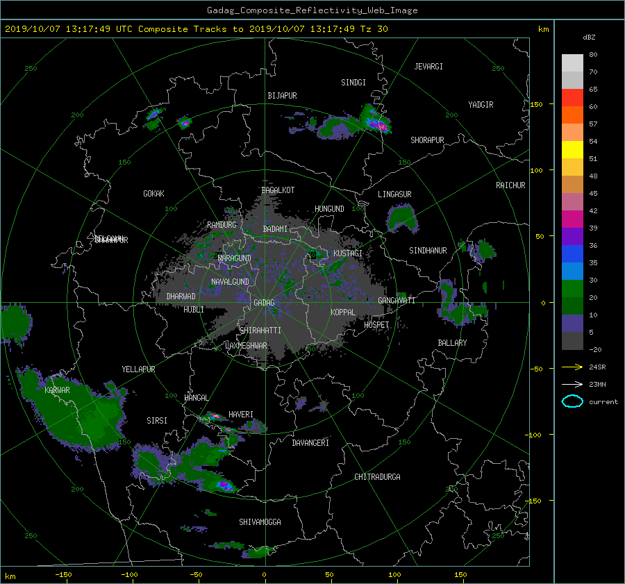Image resolution: width=625 pixels, height=584 pixels.
Task: Click the LAXMESHWAR city label
Action: 246,346
